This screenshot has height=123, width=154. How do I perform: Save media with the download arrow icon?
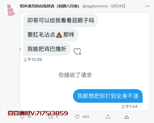coord(126,117)
